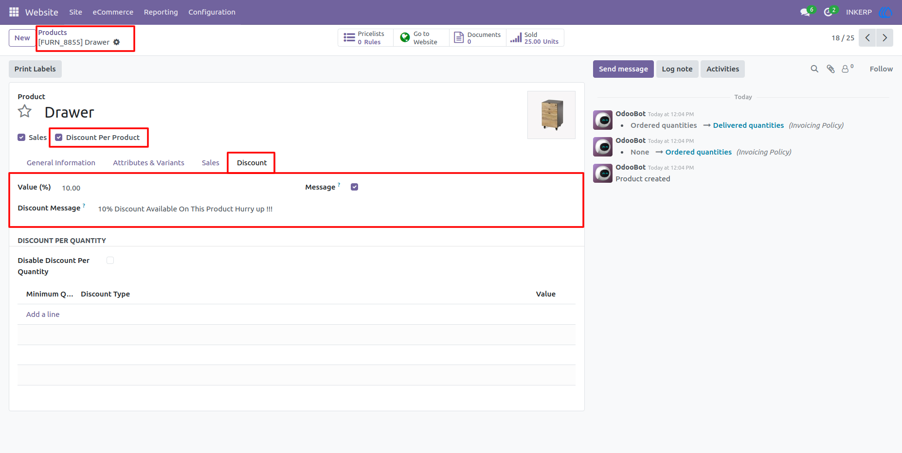Mark Drawer as favorite with star icon
902x453 pixels.
click(25, 112)
